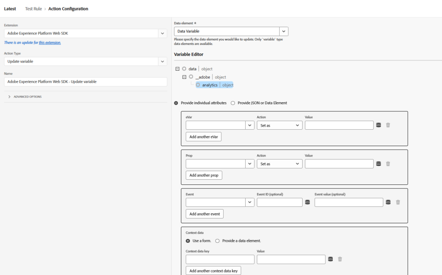Delete the eVar row with trash icon
Screen dimensions: 442x275
coord(388,125)
